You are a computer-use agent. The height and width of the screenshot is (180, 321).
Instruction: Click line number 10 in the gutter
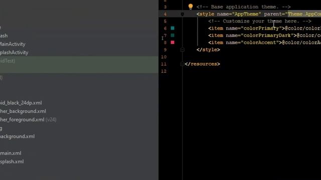tap(164, 57)
